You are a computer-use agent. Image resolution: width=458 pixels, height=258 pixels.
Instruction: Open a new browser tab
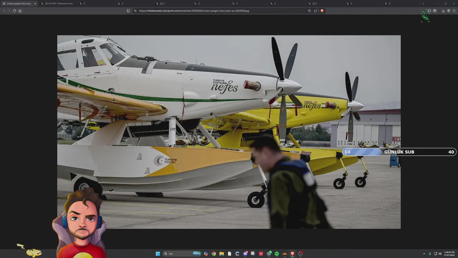[x=423, y=4]
